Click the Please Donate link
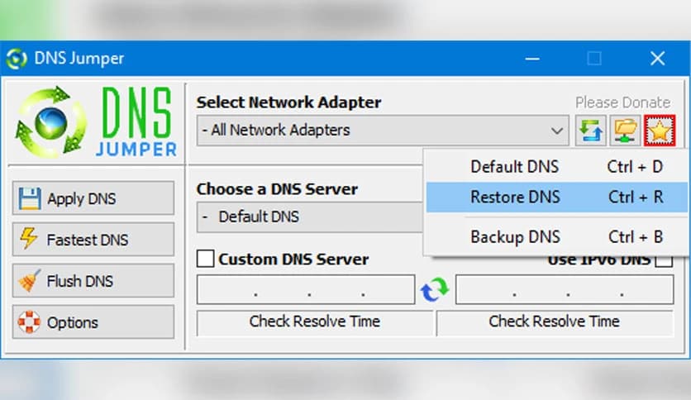691x400 pixels. pyautogui.click(x=622, y=102)
